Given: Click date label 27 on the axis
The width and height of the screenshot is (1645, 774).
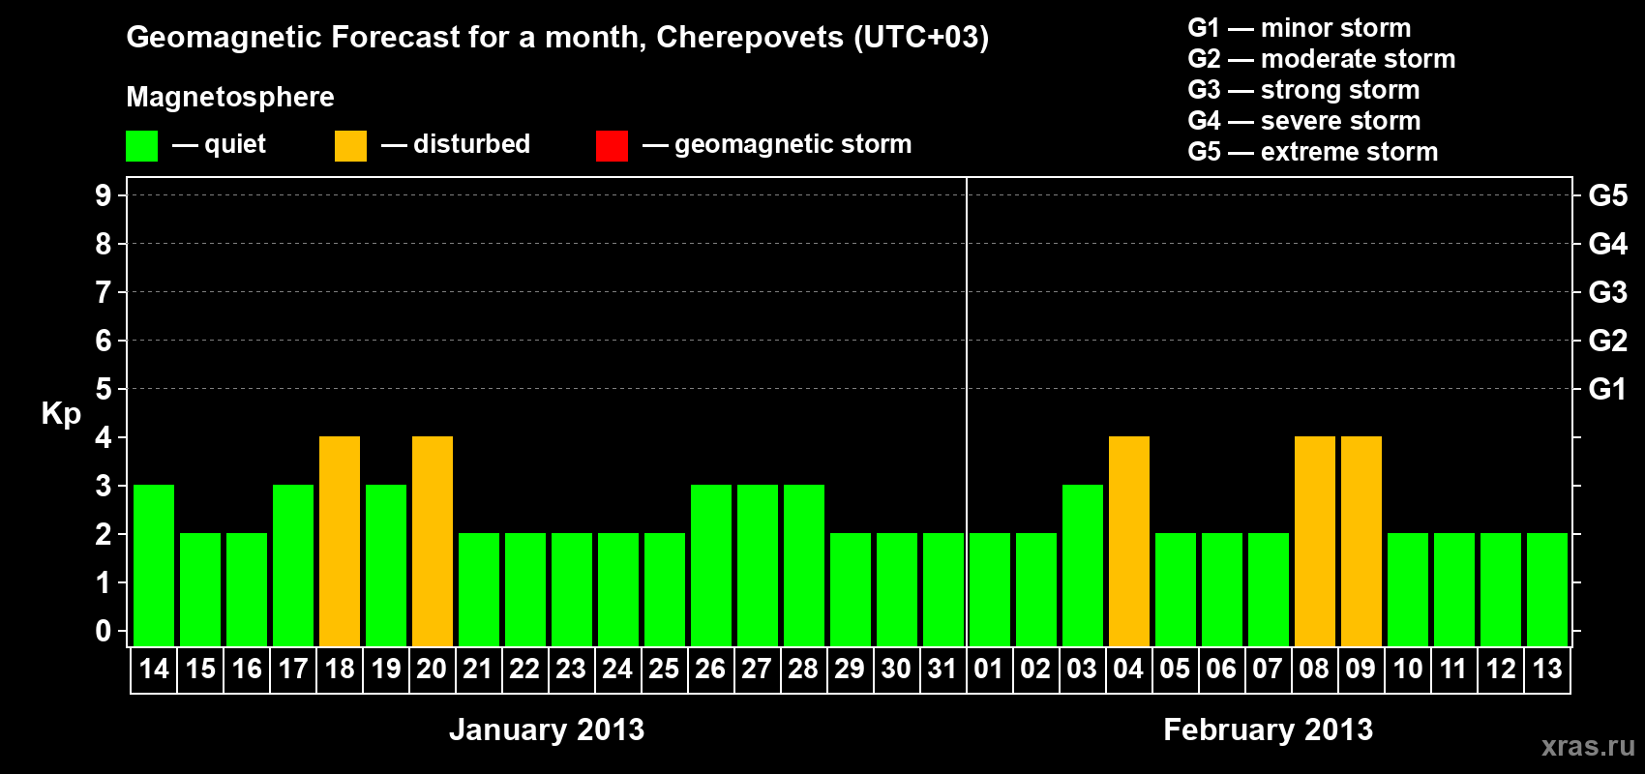Looking at the screenshot, I should coord(757,670).
